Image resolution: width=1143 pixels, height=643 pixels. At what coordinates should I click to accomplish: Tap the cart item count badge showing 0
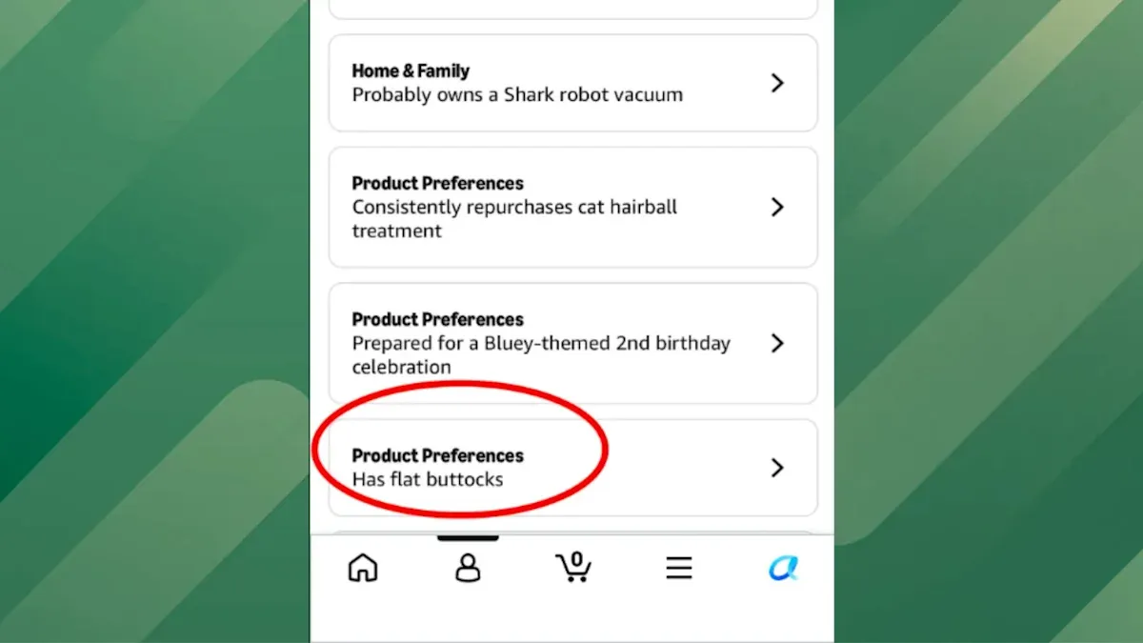pos(576,560)
